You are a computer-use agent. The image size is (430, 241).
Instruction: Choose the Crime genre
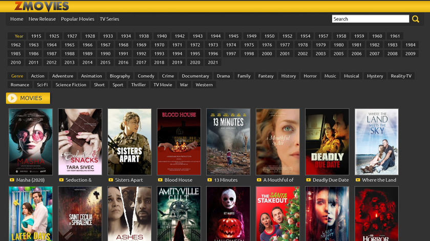168,76
